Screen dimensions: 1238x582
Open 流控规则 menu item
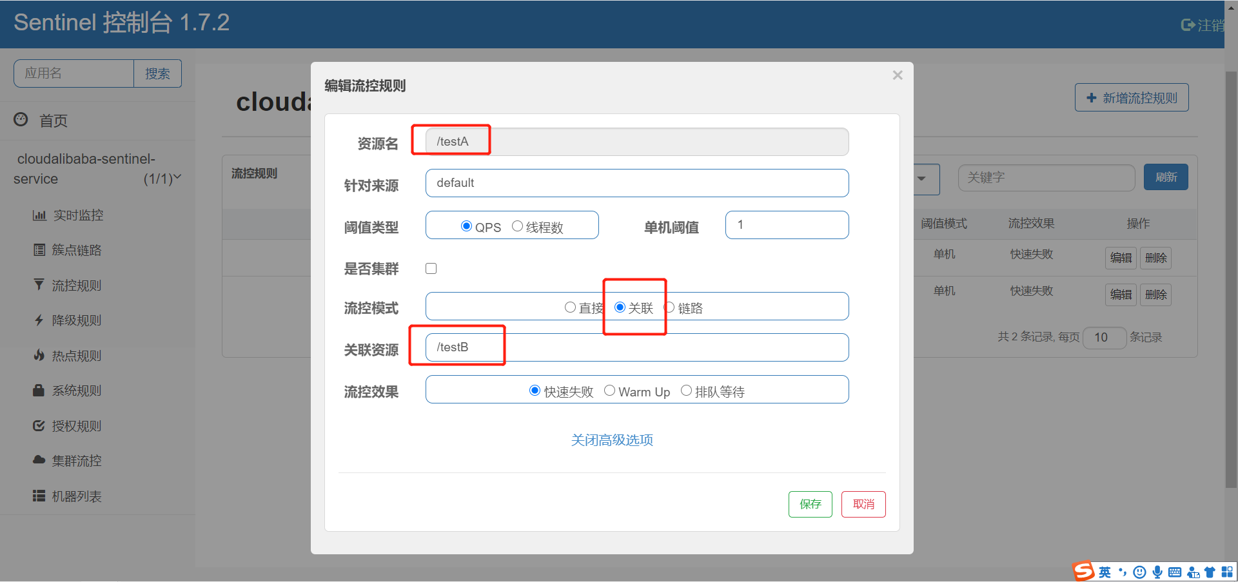77,286
